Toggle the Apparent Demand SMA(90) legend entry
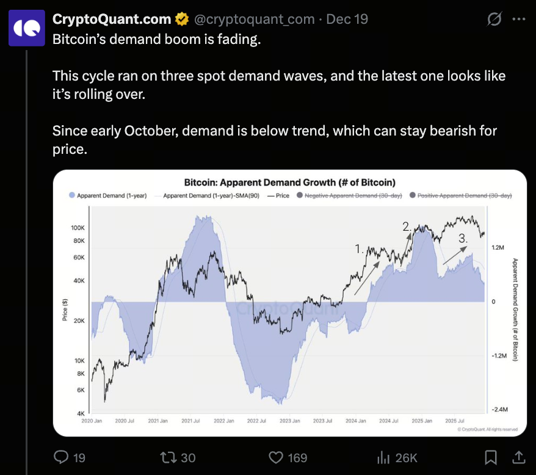This screenshot has height=475, width=536. pos(211,195)
